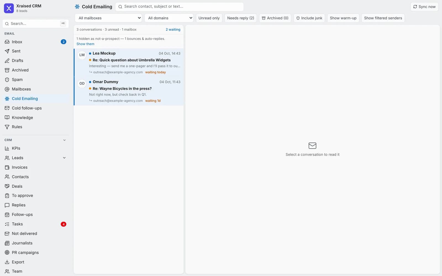This screenshot has height=276, width=442.
Task: Click the Spam shield icon
Action: 7,80
